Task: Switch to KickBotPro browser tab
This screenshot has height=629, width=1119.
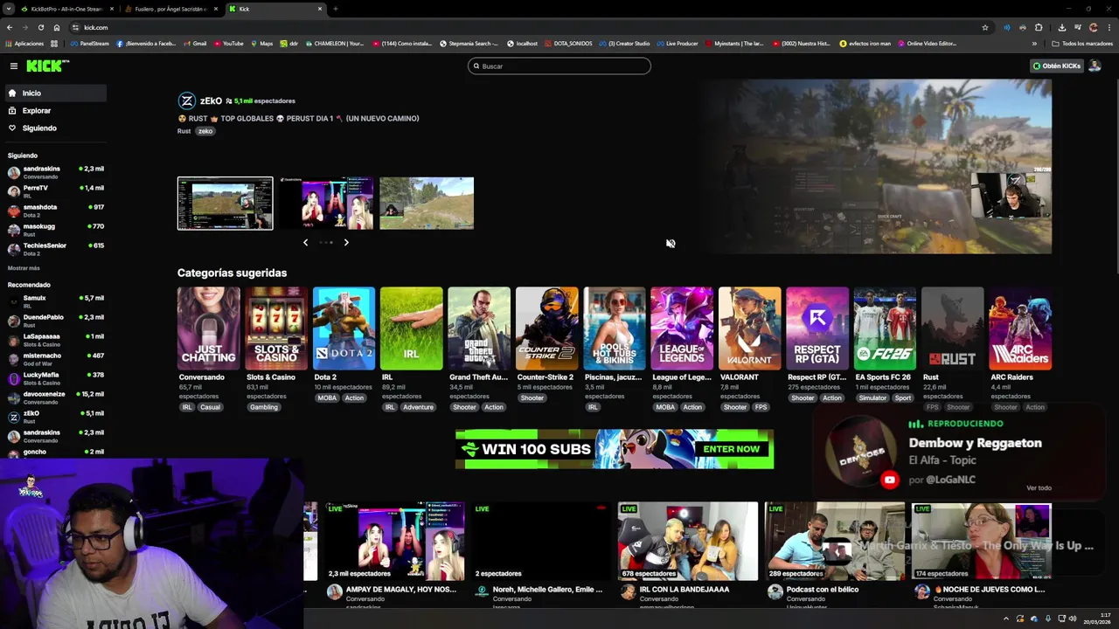Action: (66, 9)
